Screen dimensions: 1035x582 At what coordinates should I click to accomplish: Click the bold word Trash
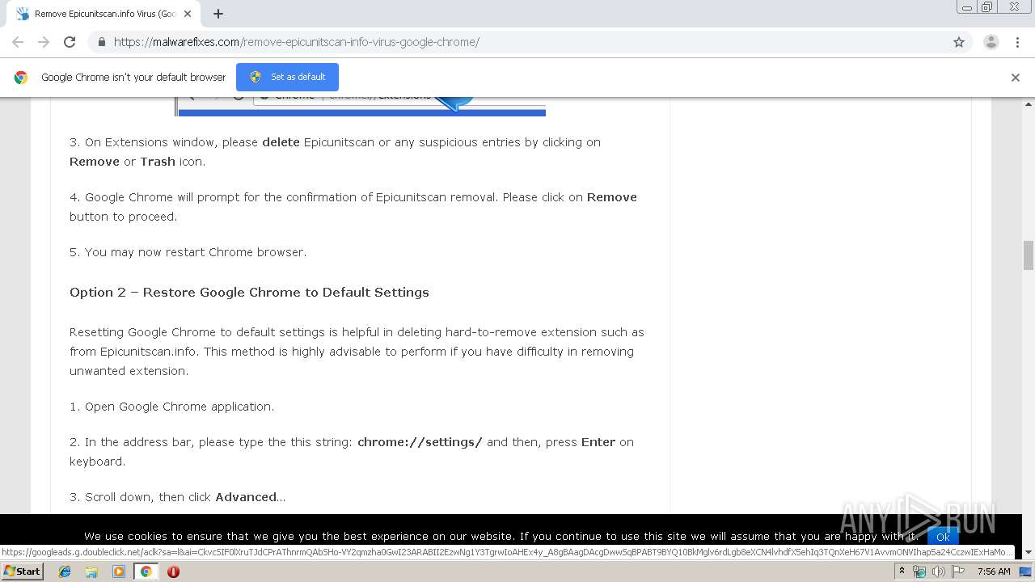tap(158, 162)
